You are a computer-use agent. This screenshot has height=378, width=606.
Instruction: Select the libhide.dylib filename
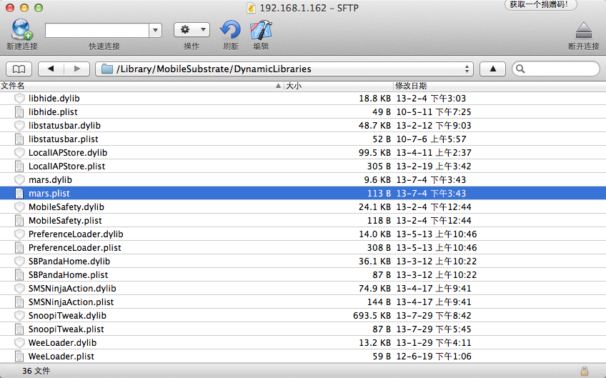pos(54,98)
